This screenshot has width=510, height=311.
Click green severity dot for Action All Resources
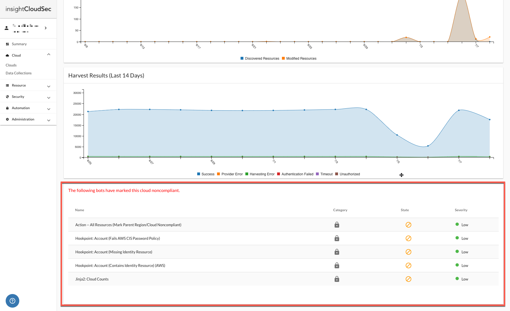point(457,224)
